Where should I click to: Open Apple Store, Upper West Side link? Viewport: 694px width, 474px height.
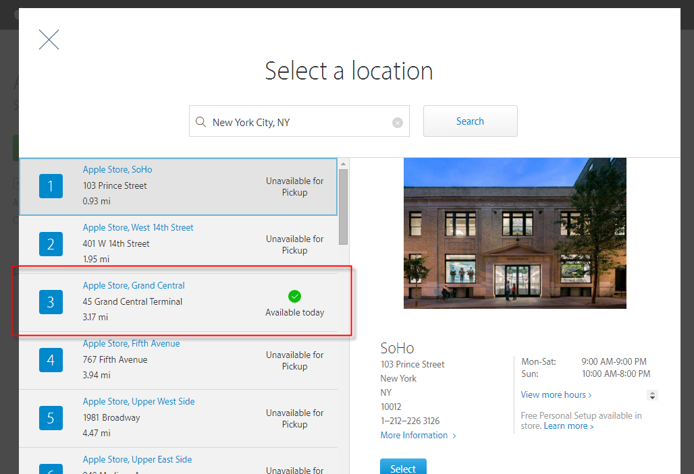pyautogui.click(x=138, y=401)
